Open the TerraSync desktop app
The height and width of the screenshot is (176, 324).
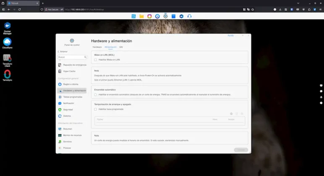(x=7, y=74)
